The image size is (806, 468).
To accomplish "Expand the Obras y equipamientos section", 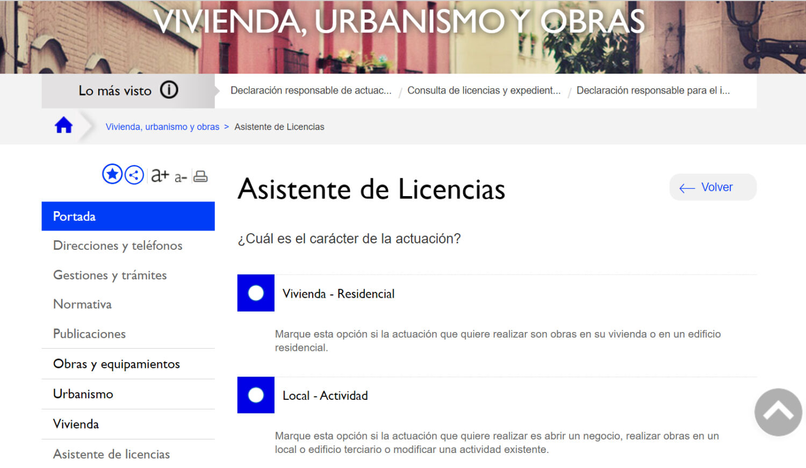I will pyautogui.click(x=117, y=364).
